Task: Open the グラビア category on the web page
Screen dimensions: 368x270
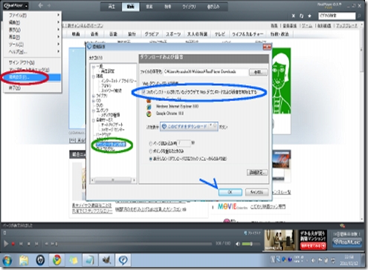Action: 152,34
